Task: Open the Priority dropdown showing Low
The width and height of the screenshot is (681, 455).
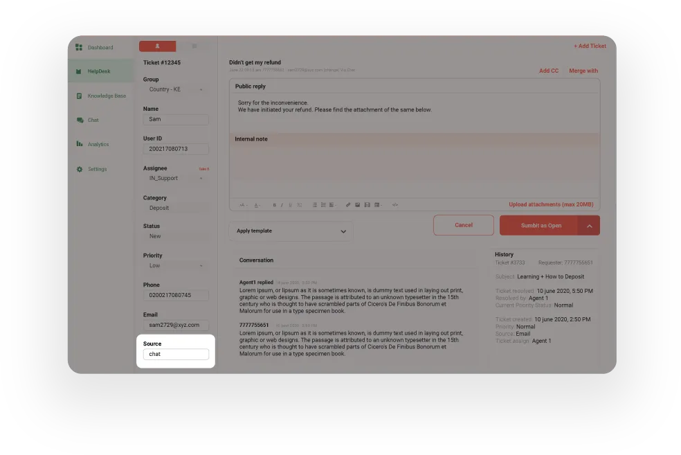Action: [175, 265]
